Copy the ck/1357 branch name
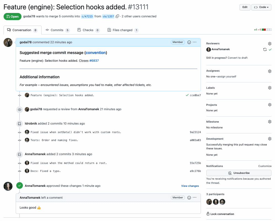 pos(118,16)
